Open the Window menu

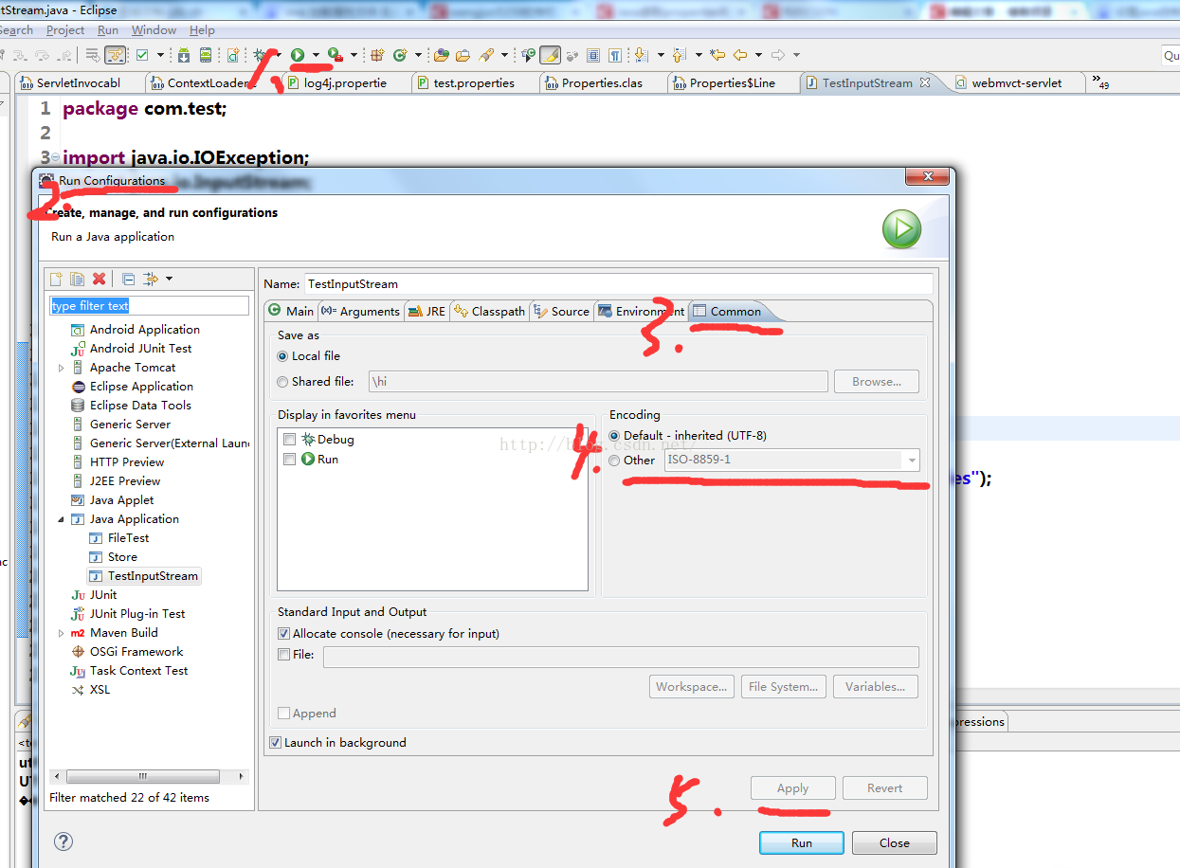coord(154,30)
